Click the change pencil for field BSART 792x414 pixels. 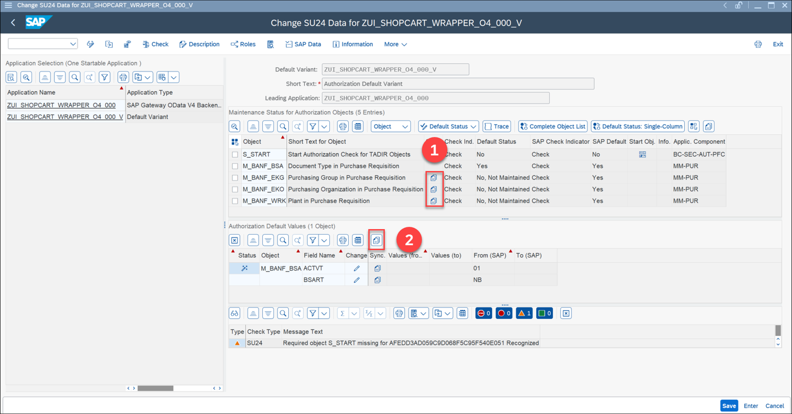(356, 280)
